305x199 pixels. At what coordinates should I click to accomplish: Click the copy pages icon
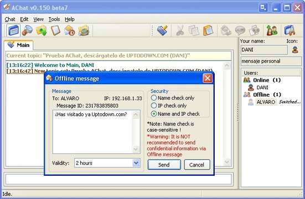(x=194, y=30)
